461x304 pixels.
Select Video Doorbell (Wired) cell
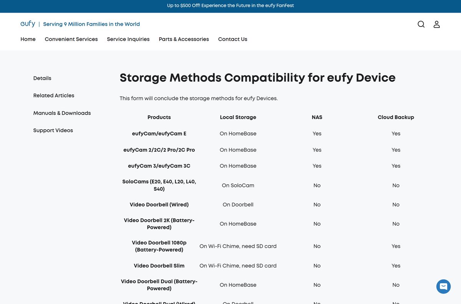click(159, 205)
